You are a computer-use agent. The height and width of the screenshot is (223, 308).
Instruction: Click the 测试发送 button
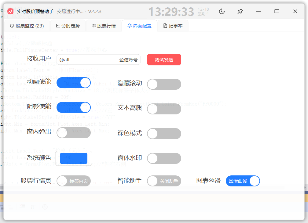(164, 59)
